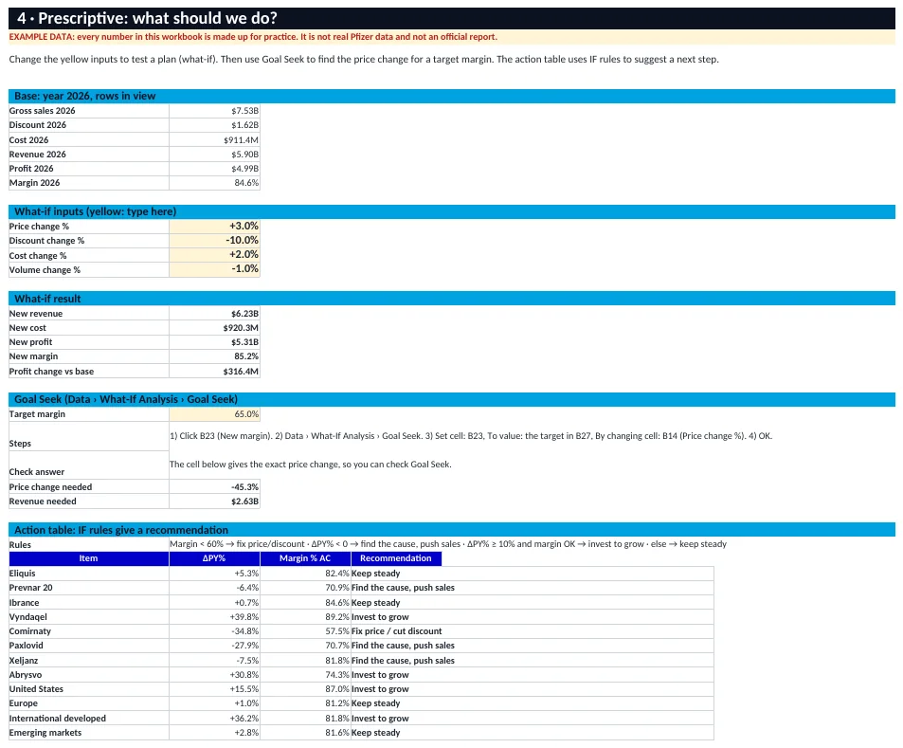Select the Discount change % input cell -10.0%
The width and height of the screenshot is (903, 748).
[x=214, y=240]
